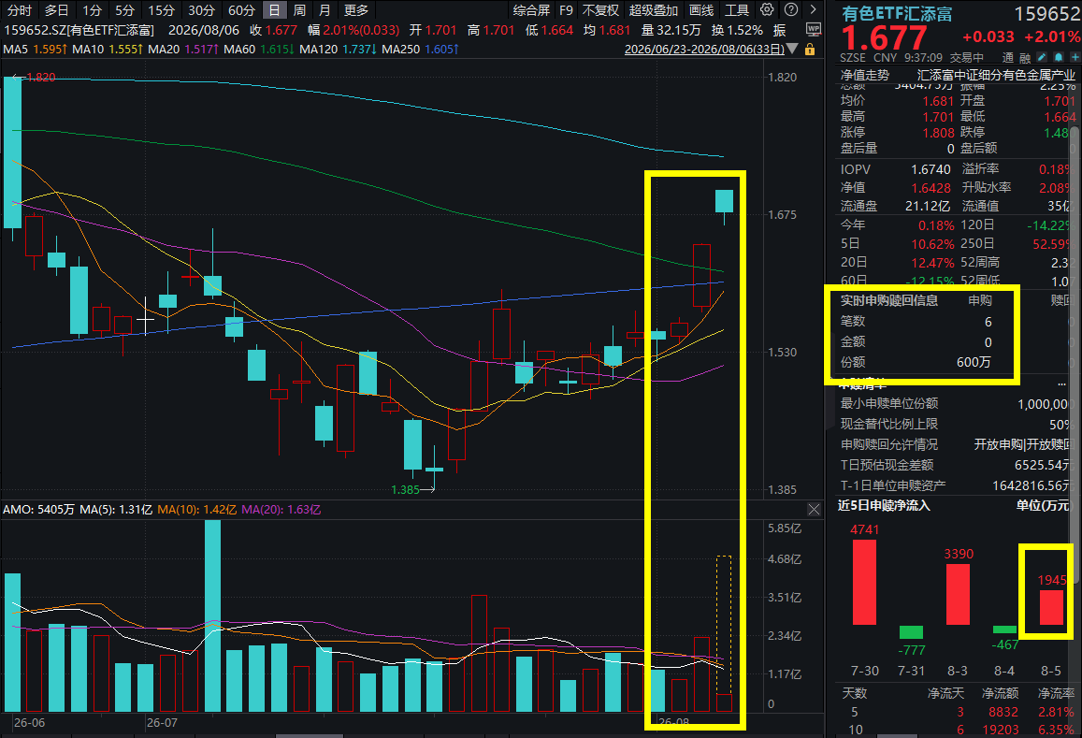
Task: Click the tall first candlestick at 1.820
Action: pyautogui.click(x=12, y=152)
